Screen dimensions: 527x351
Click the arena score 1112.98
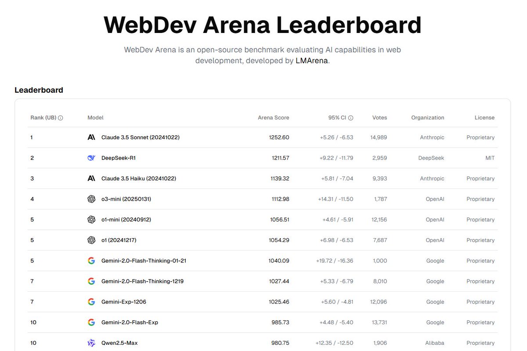point(281,199)
